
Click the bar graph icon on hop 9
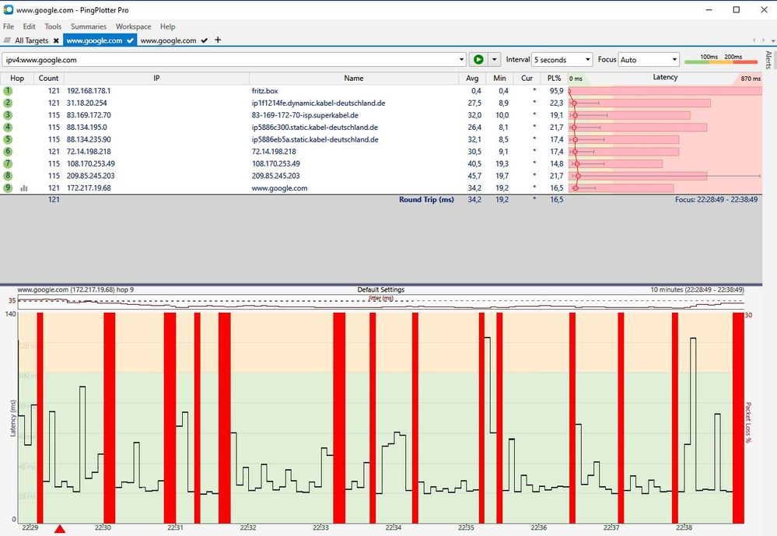click(x=24, y=188)
